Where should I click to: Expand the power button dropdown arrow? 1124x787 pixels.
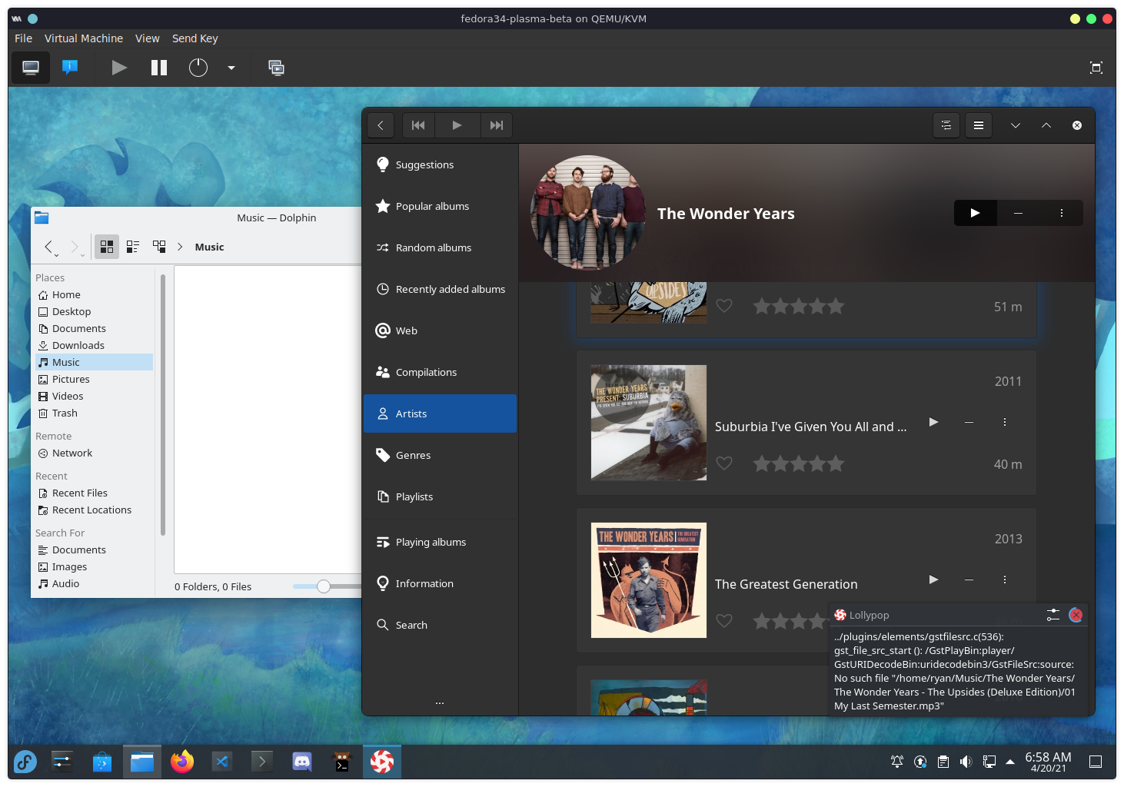tap(231, 68)
